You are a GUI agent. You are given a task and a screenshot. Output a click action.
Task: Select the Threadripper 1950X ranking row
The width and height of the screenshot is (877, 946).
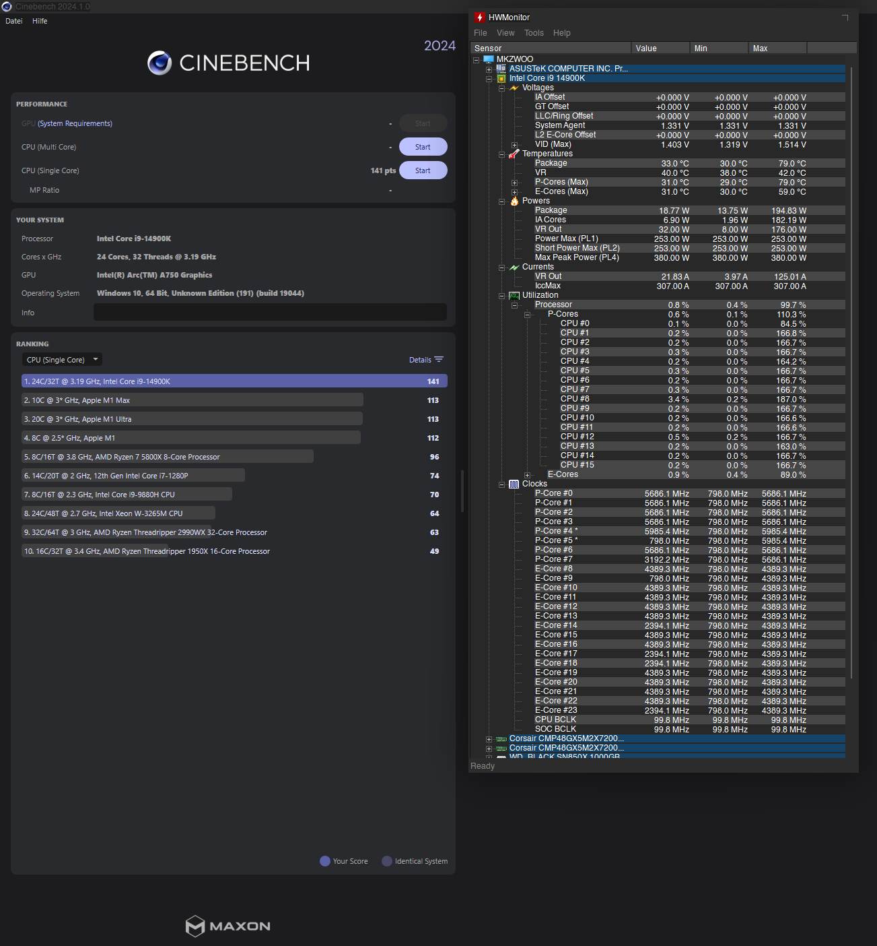point(234,551)
